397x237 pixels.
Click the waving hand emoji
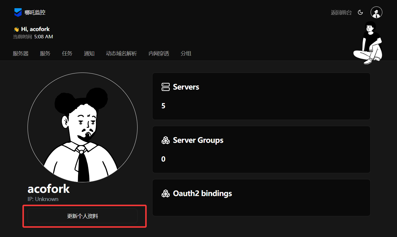(x=16, y=29)
